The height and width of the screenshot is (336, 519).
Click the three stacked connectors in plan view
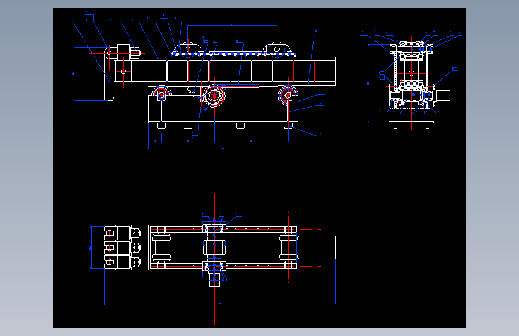tap(123, 248)
